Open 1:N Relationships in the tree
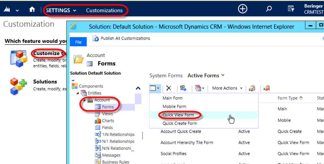Viewport: 324px width, 164px height. point(118,135)
